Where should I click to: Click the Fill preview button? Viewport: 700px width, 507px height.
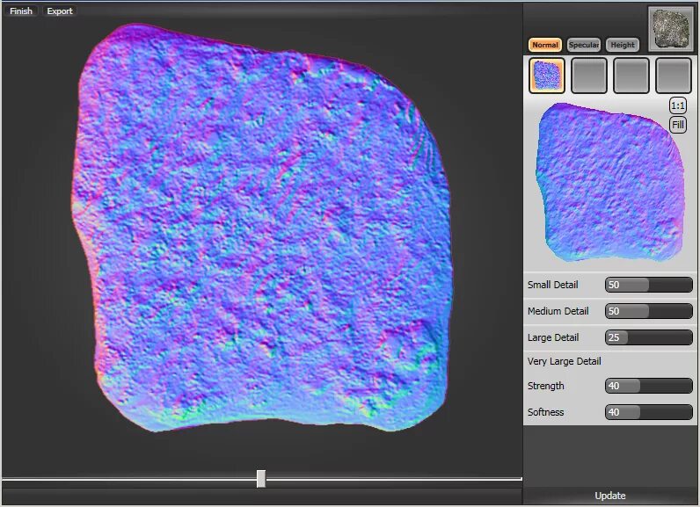(677, 125)
